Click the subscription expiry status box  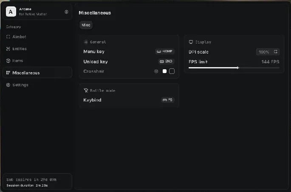[x=37, y=182]
